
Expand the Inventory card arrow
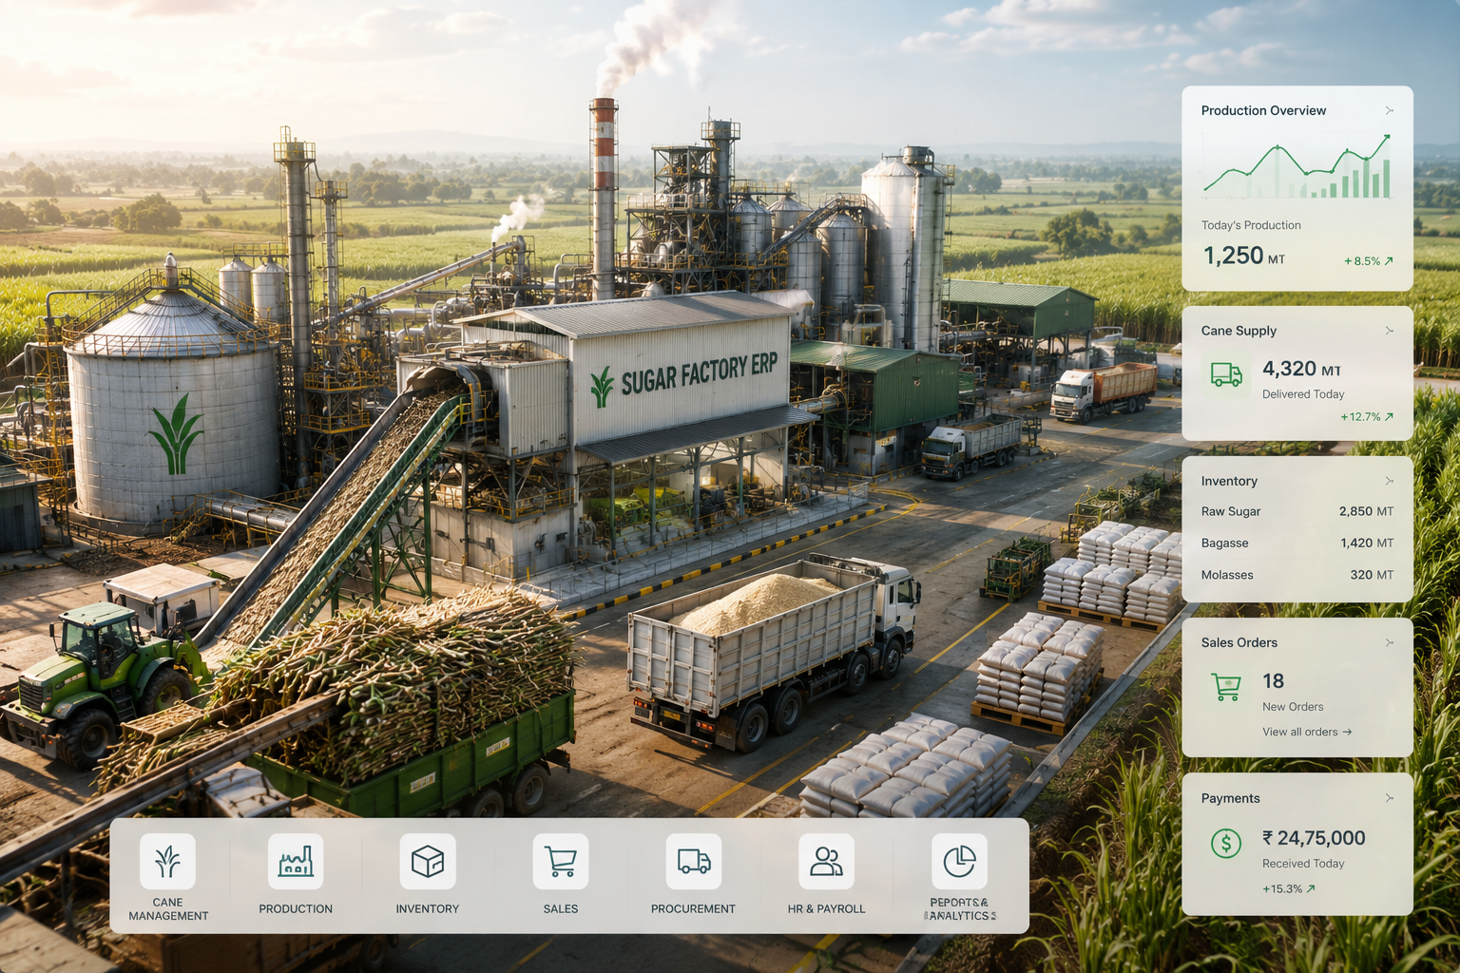1390,481
